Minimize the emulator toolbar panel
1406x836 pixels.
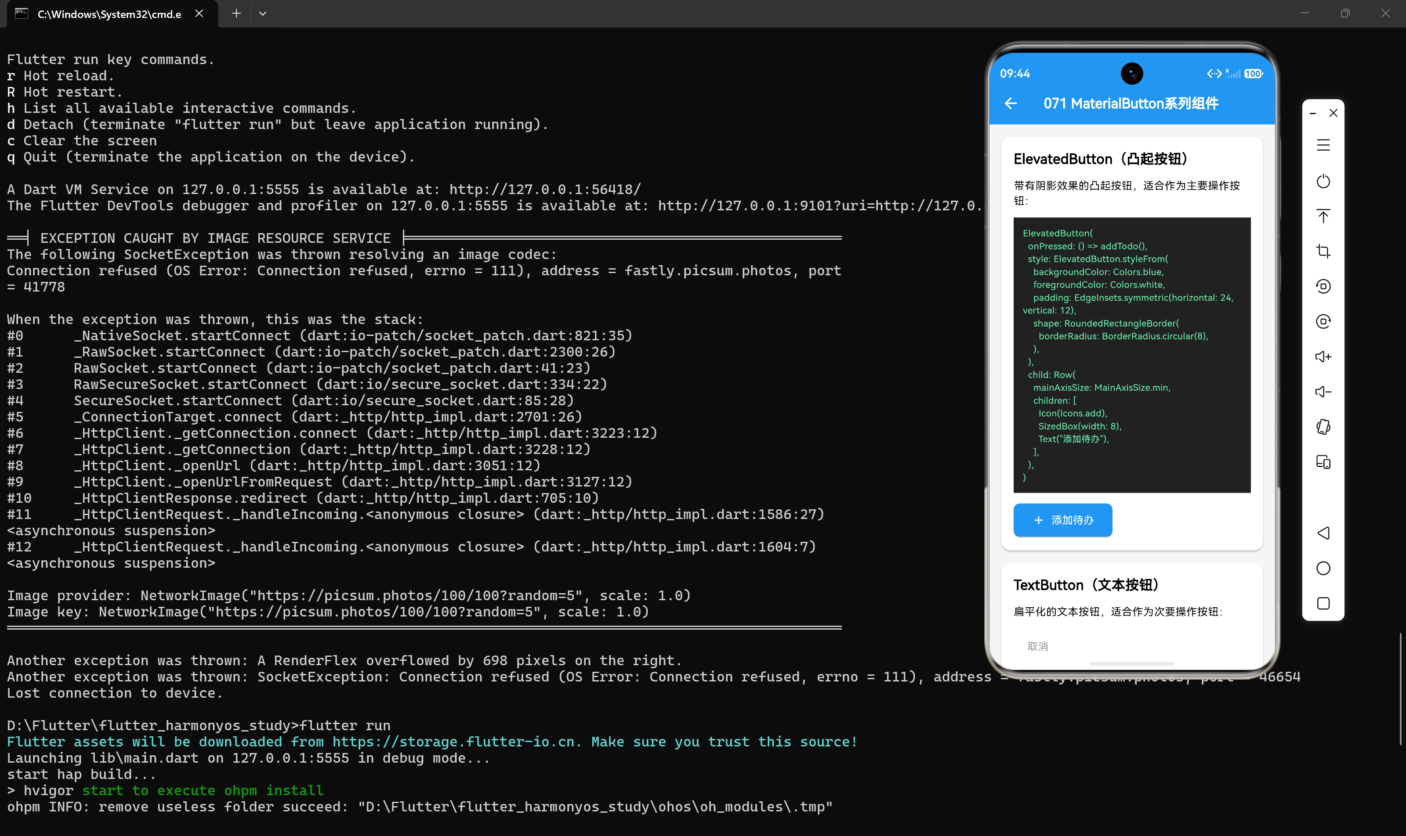click(1313, 113)
